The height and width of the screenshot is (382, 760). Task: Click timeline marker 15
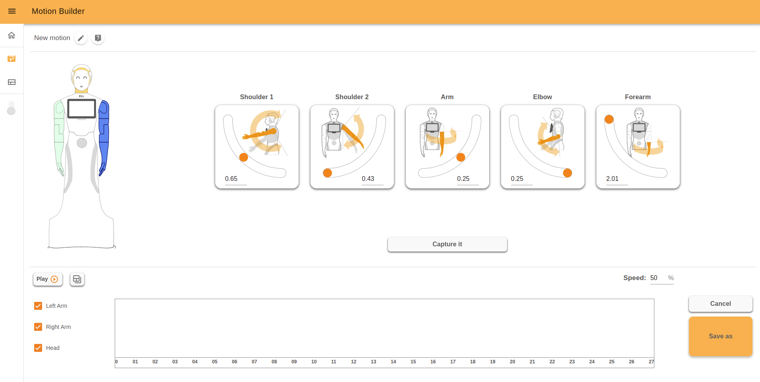[x=413, y=362]
